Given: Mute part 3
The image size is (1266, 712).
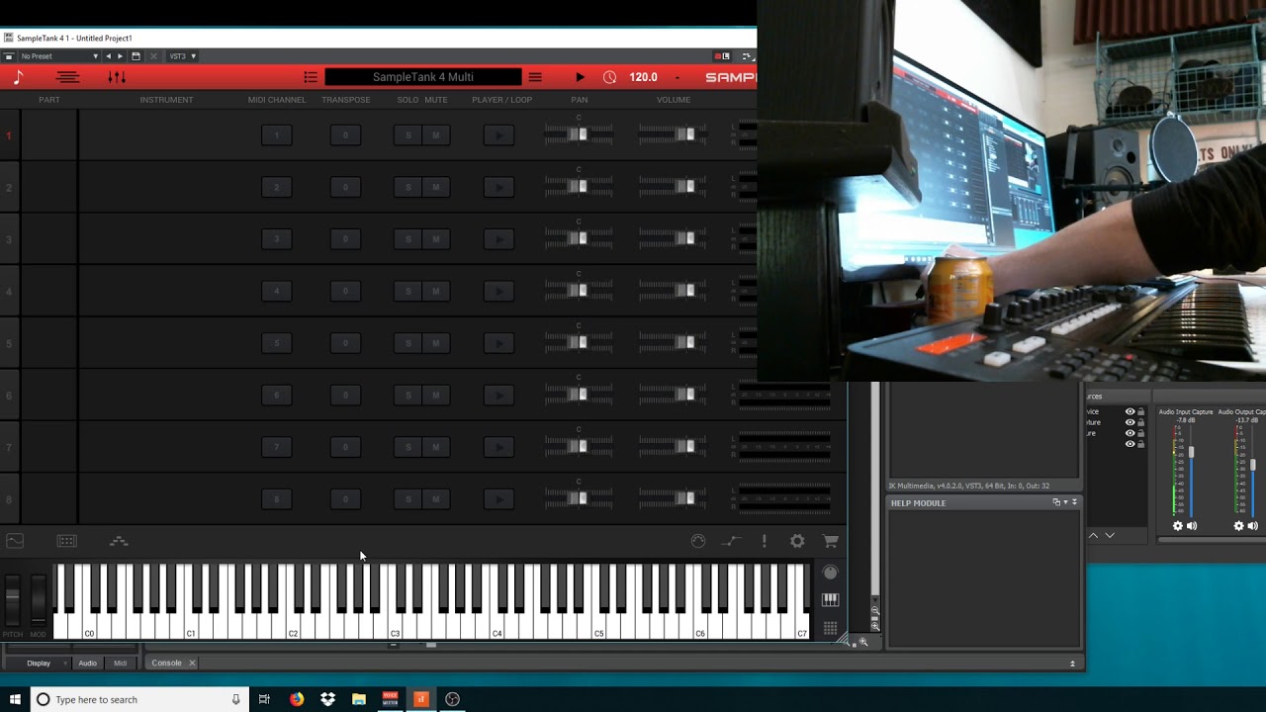Looking at the screenshot, I should pos(436,238).
